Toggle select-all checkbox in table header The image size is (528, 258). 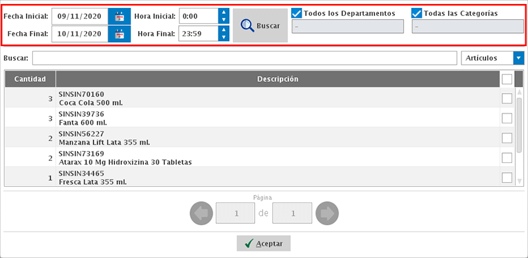pyautogui.click(x=507, y=79)
